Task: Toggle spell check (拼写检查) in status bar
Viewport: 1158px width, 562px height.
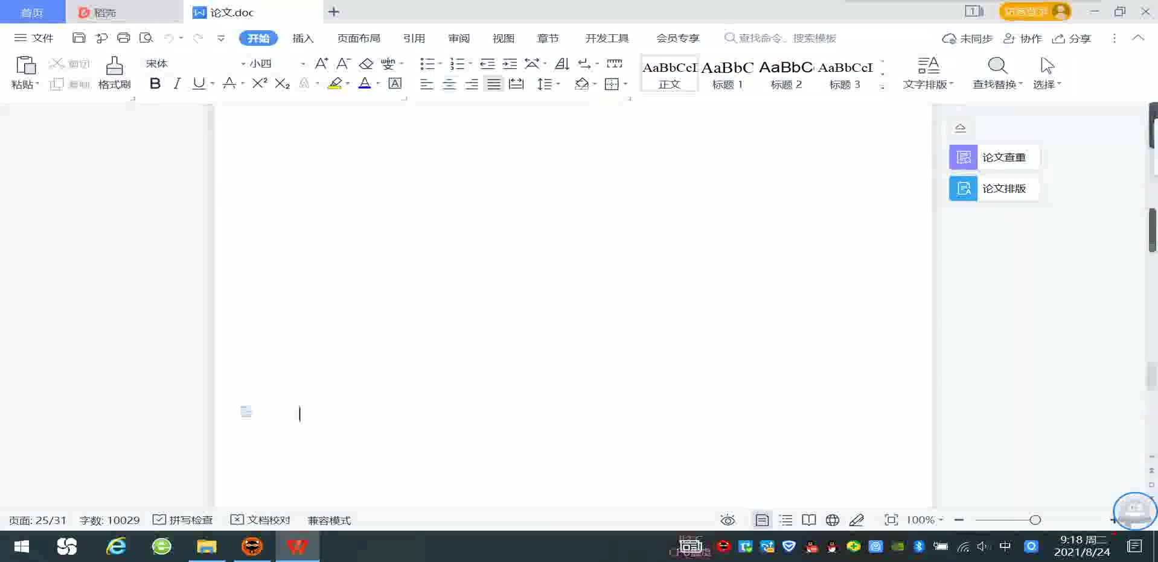Action: (x=183, y=520)
